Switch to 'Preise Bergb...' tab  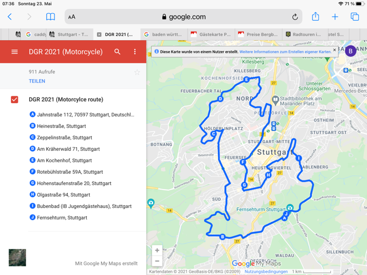click(259, 34)
